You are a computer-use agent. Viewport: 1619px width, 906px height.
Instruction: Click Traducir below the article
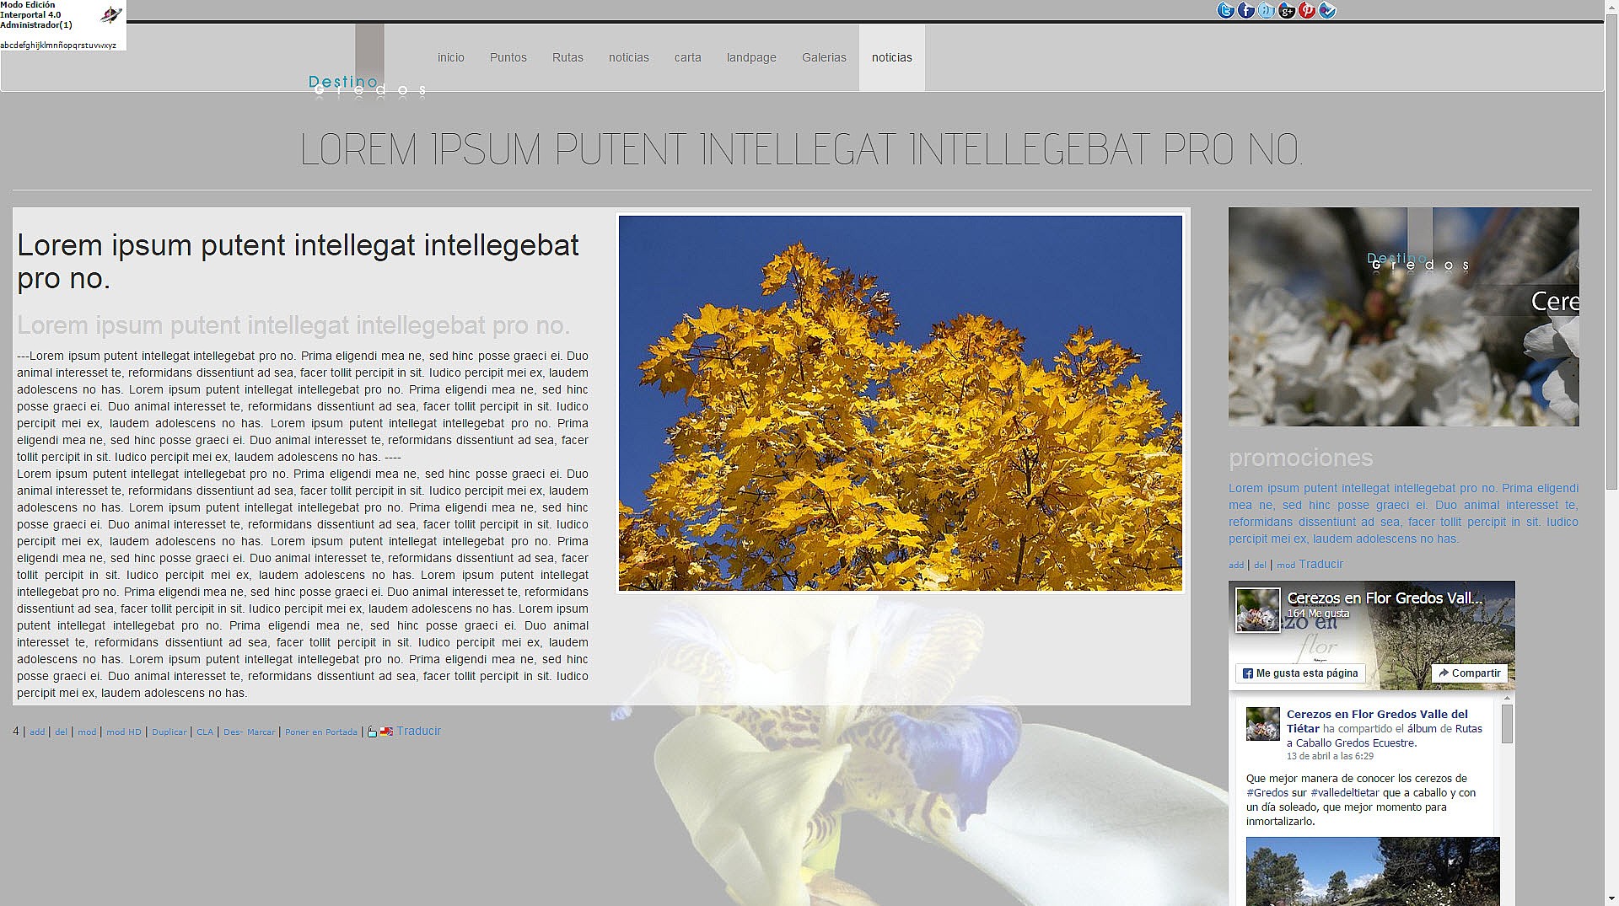pos(418,731)
